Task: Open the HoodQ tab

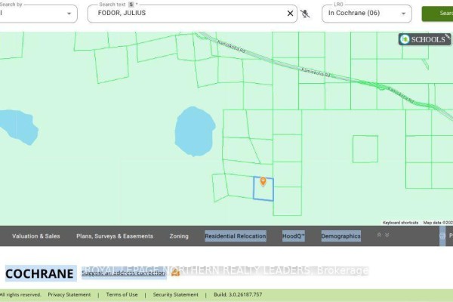Action: click(294, 236)
